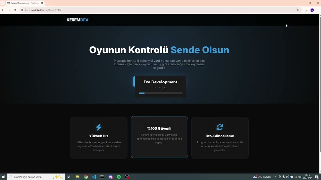The height and width of the screenshot is (180, 321).
Task: Open OBS Studio from the taskbar
Action: tap(127, 177)
